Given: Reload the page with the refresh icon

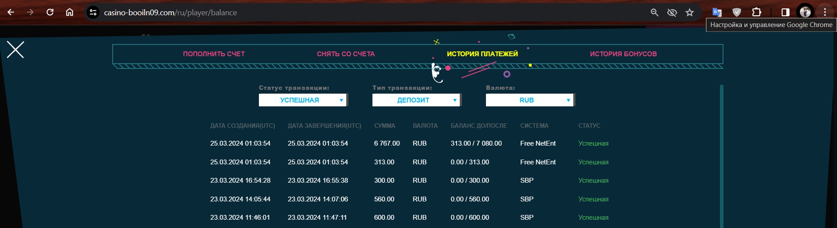Looking at the screenshot, I should (x=50, y=12).
